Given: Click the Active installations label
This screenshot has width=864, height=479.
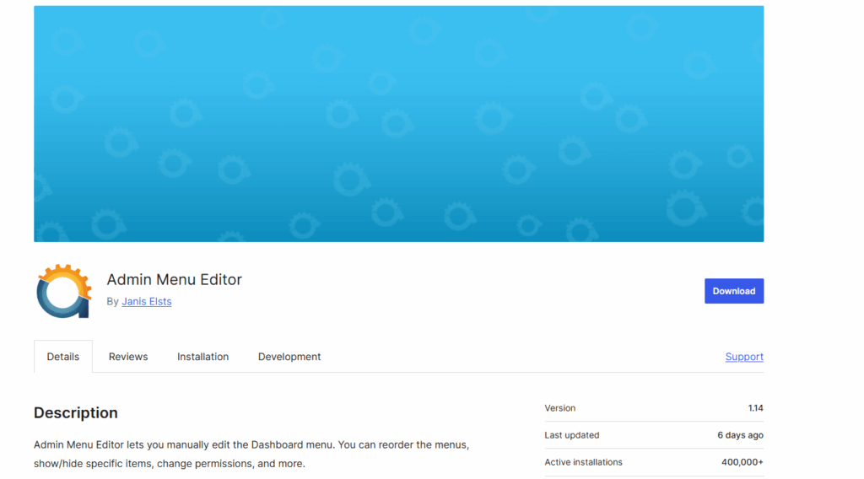Looking at the screenshot, I should point(584,462).
